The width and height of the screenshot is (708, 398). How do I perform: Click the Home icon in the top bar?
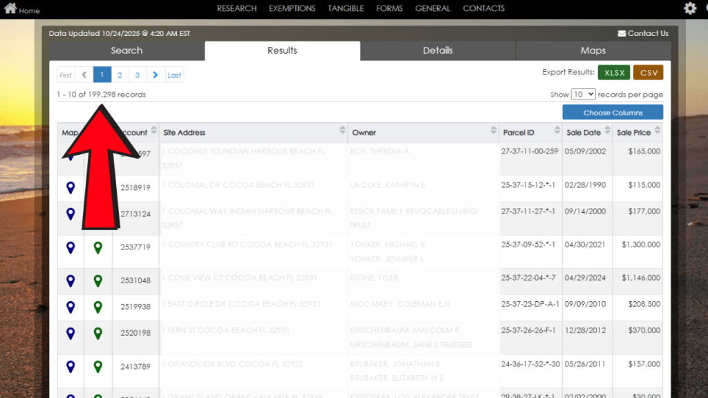(10, 9)
